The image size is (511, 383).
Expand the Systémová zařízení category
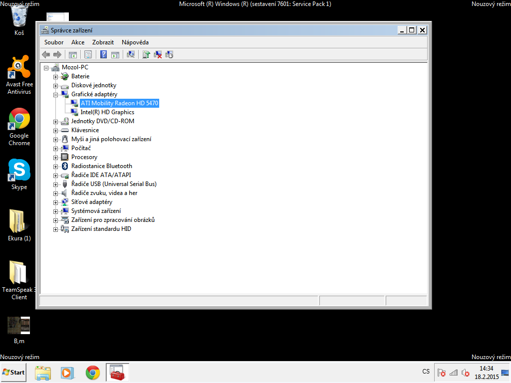tap(56, 211)
